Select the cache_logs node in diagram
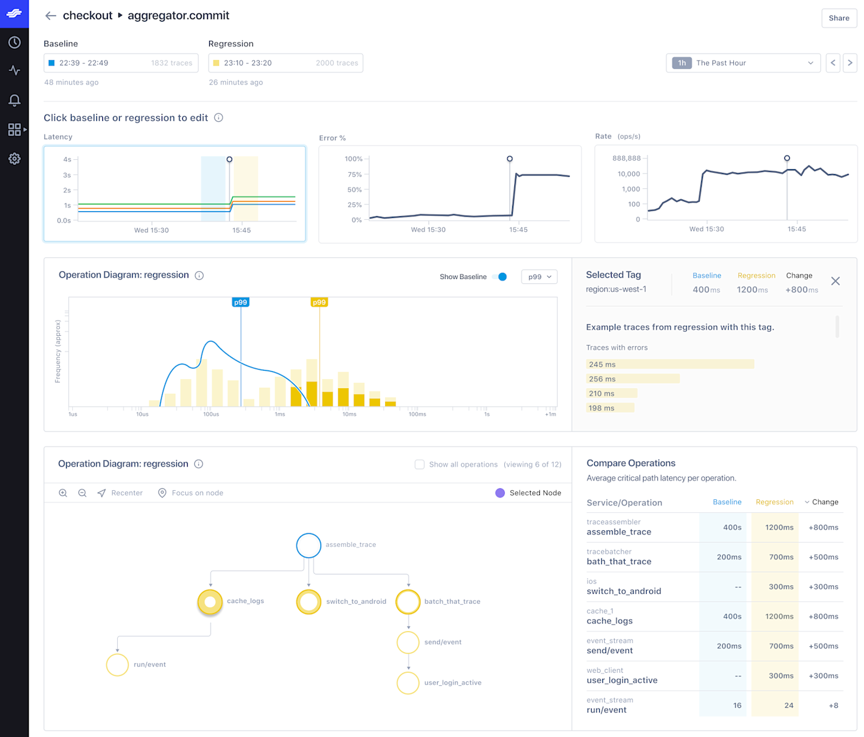 (210, 602)
